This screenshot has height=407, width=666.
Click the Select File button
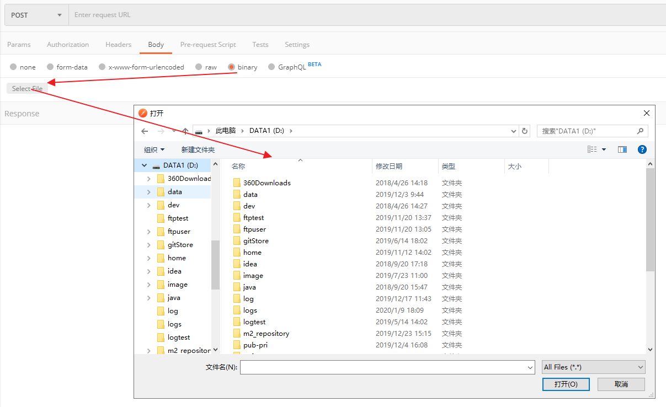[x=27, y=88]
